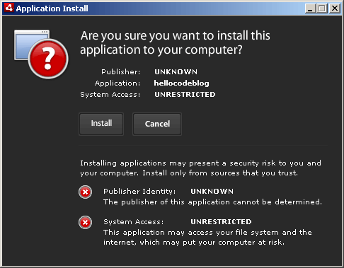The image size is (344, 268).
Task: Maximize the Application Install window
Action: tap(321, 8)
